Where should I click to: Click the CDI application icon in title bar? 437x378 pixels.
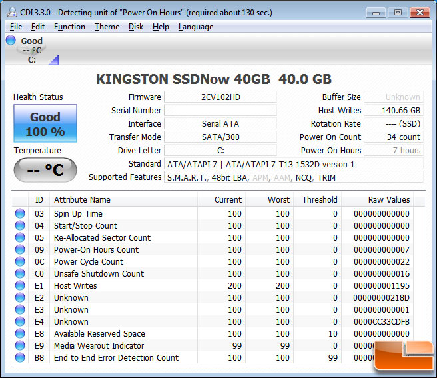click(12, 11)
